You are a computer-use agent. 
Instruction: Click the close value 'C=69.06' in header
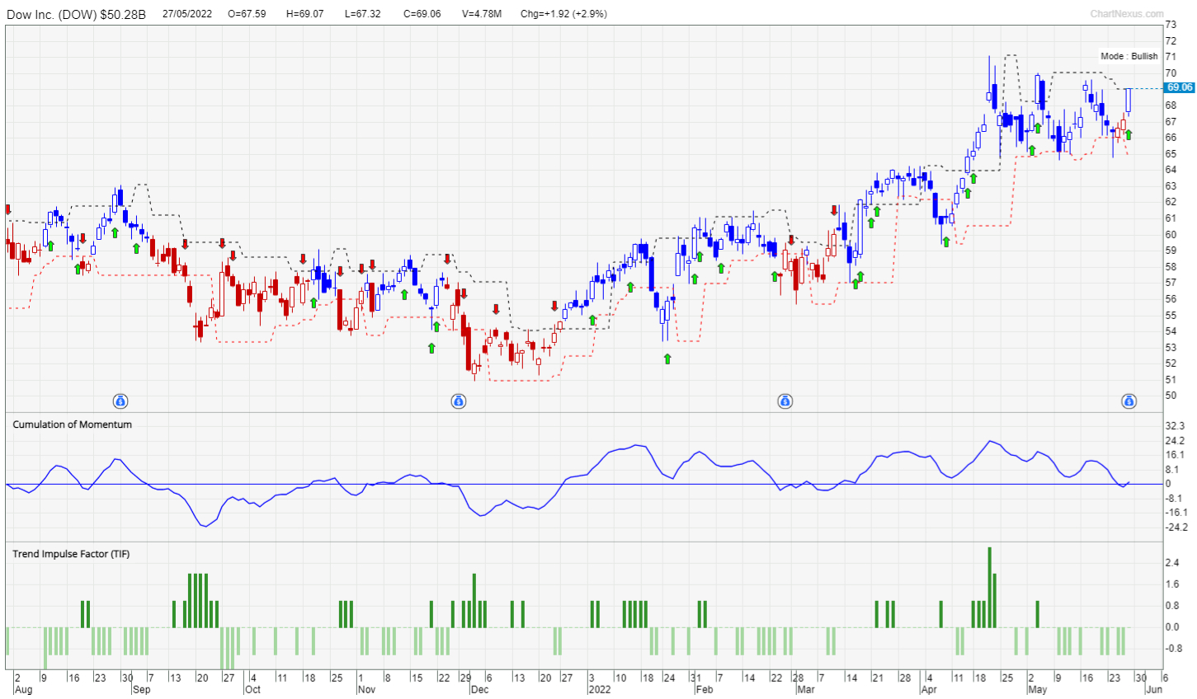point(422,14)
